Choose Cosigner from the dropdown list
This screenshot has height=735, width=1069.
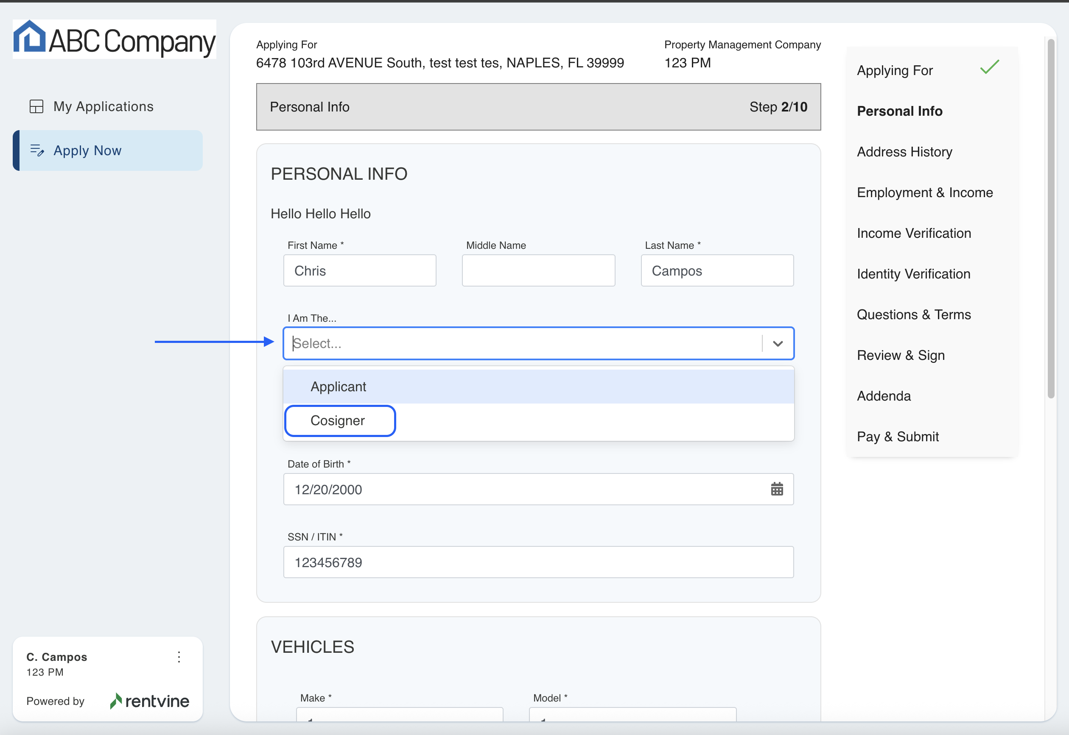(x=338, y=420)
